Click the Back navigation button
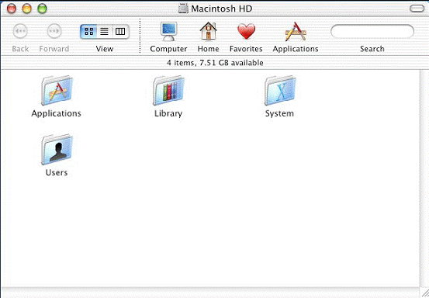 pos(20,31)
